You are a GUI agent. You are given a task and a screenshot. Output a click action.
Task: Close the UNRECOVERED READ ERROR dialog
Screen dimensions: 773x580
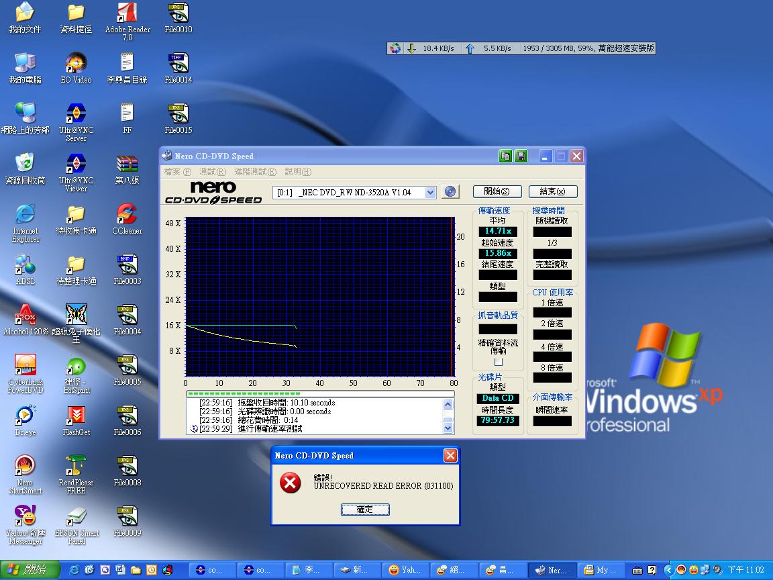coord(450,455)
